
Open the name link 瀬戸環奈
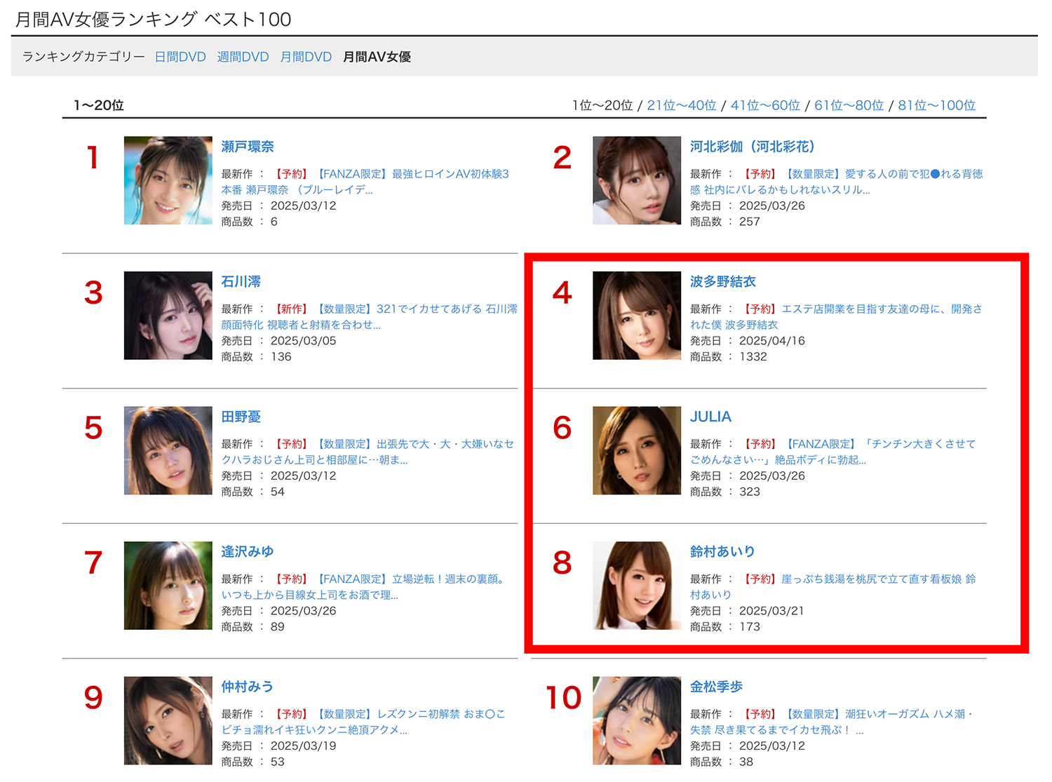248,147
